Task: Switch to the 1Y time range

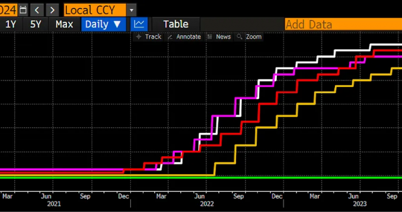Action: tap(11, 25)
